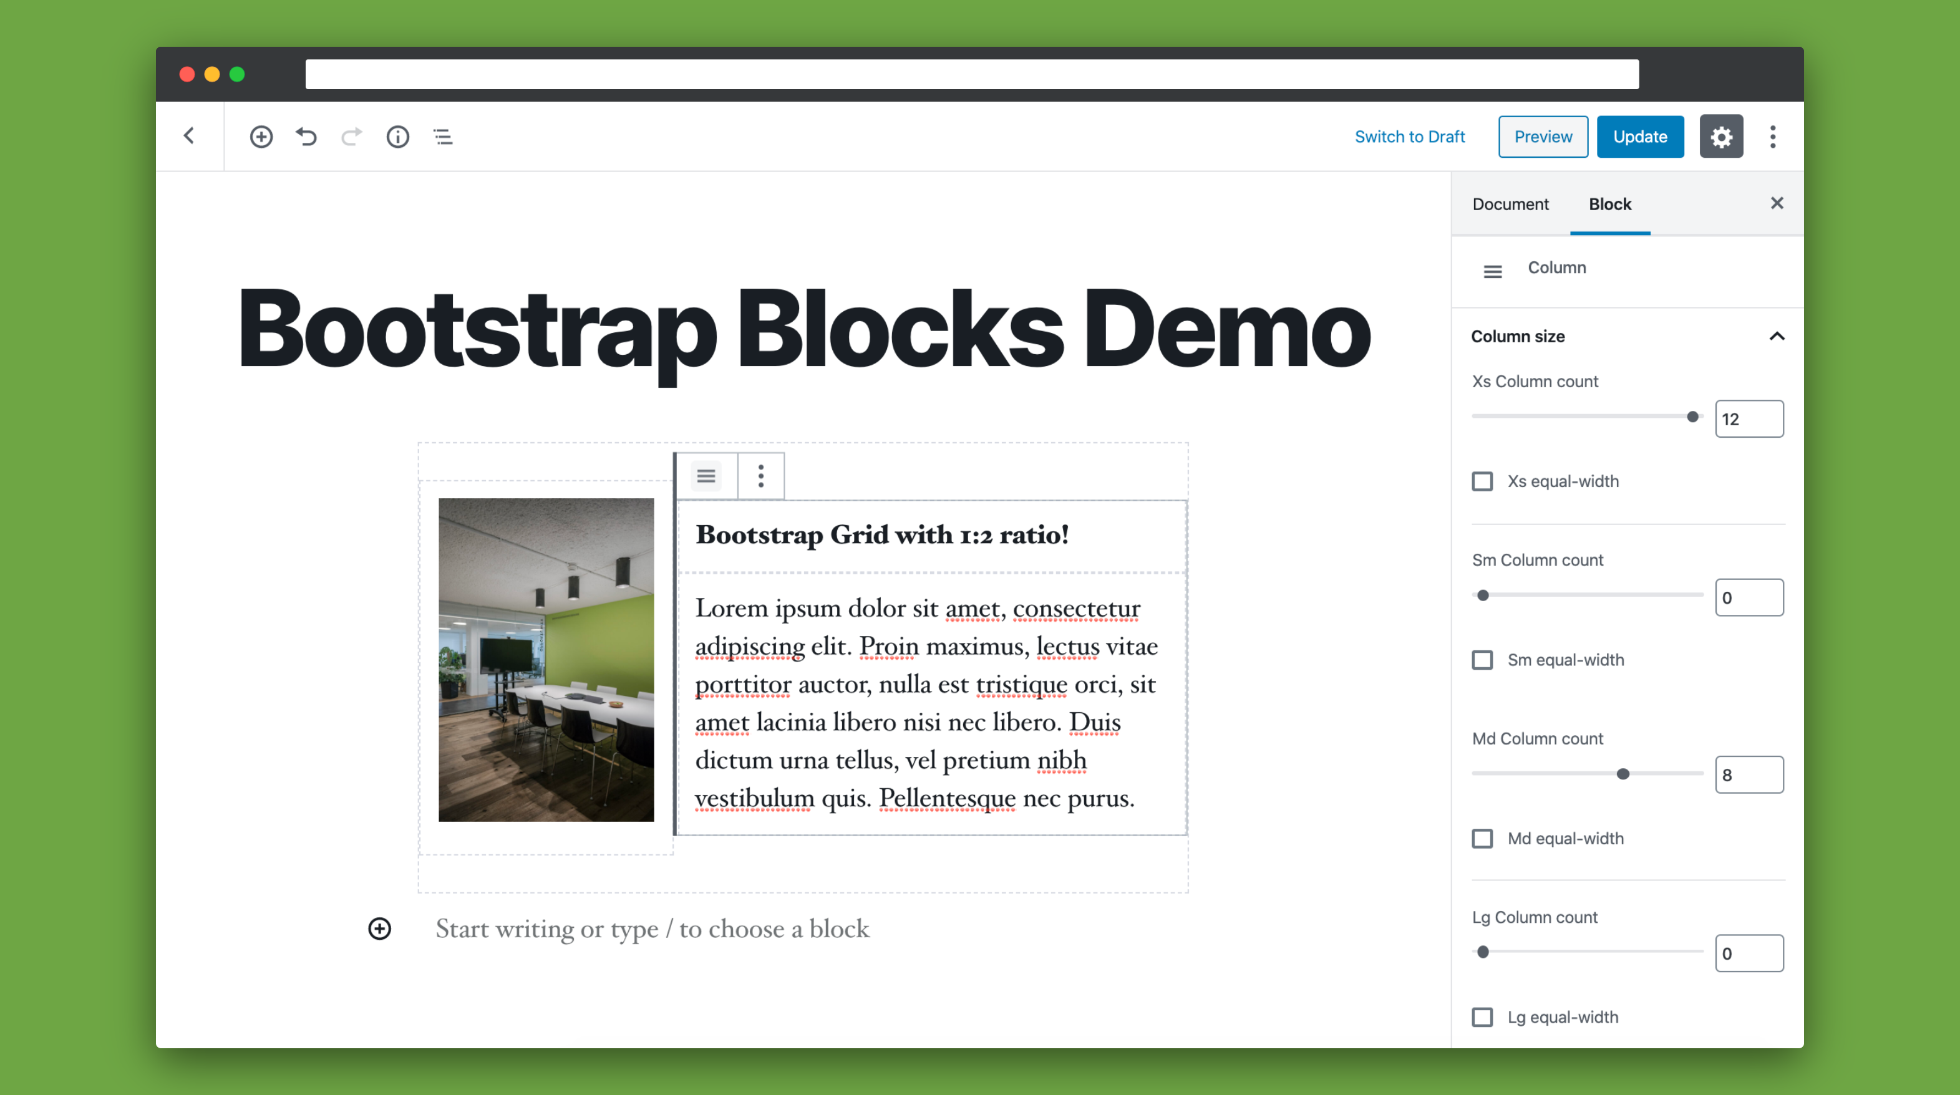The width and height of the screenshot is (1960, 1095).
Task: Open block navigation list
Action: 443,137
